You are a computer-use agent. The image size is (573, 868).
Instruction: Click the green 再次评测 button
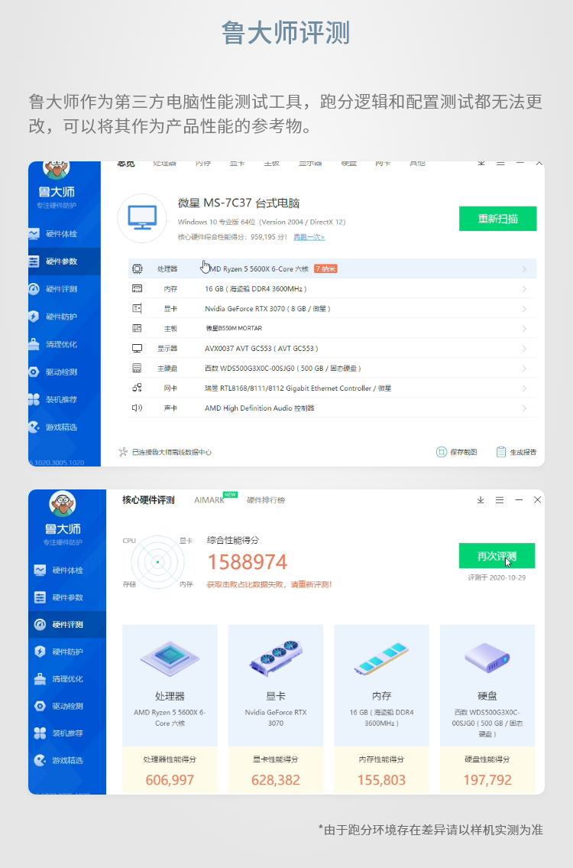(x=497, y=556)
